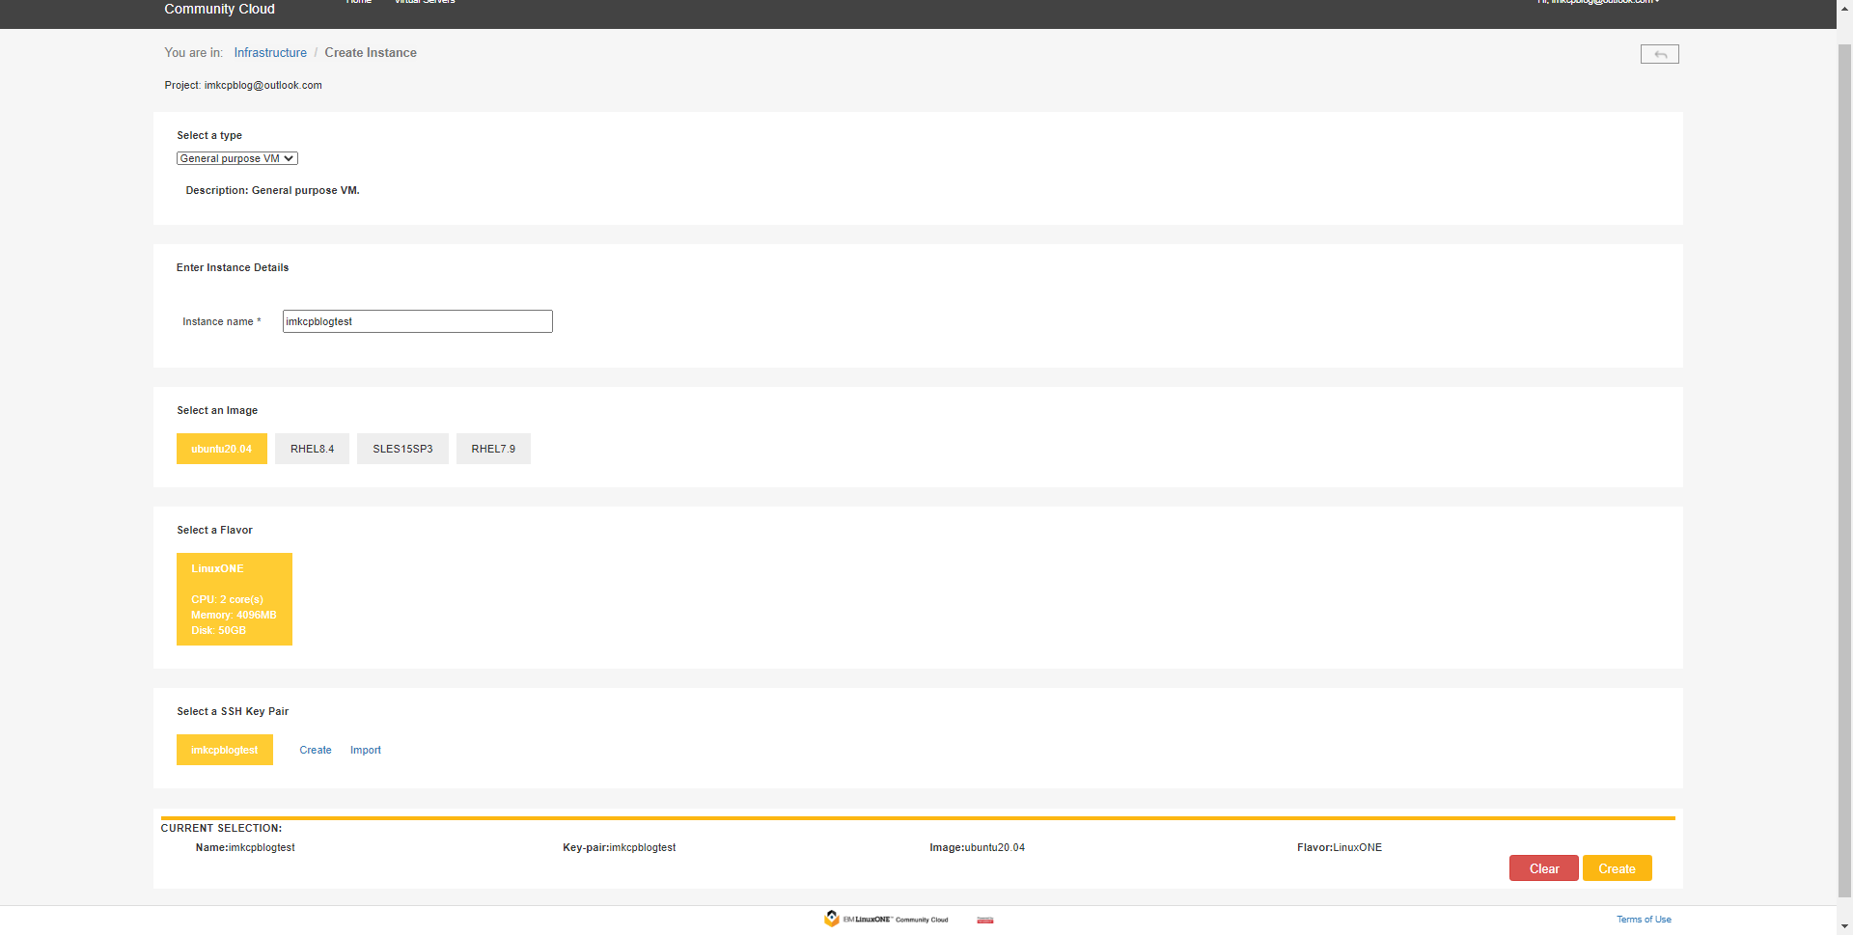Click the red Clear button
Screen dimensions: 1853x935
pos(1544,868)
